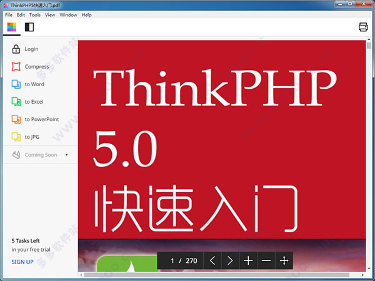Click the red Compress icon

coord(16,66)
